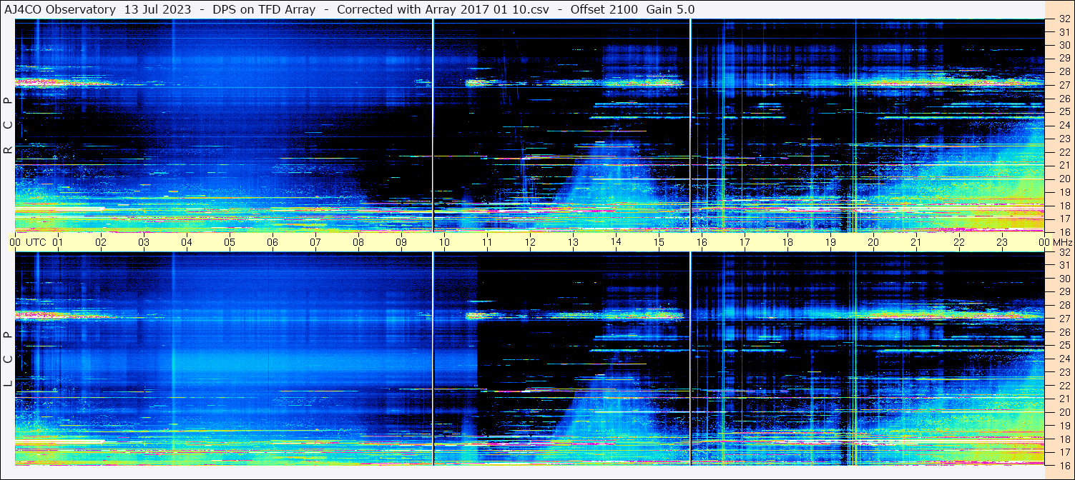Viewport: 1075px width, 480px height.
Task: Select hour "23" on the UTC time axis
Action: (1002, 242)
